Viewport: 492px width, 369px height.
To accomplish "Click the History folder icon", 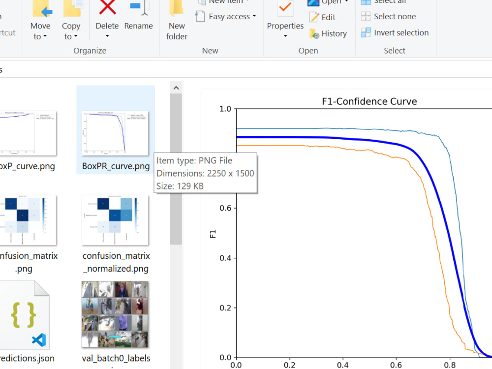I will click(314, 33).
